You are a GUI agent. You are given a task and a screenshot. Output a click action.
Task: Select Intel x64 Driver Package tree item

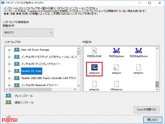click(35, 50)
